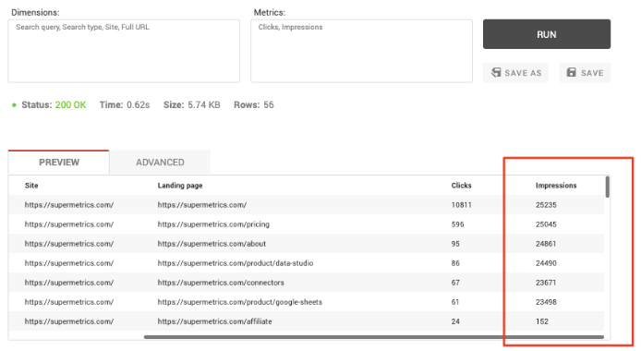Click the Site column header
This screenshot has width=641, height=351.
pos(31,186)
